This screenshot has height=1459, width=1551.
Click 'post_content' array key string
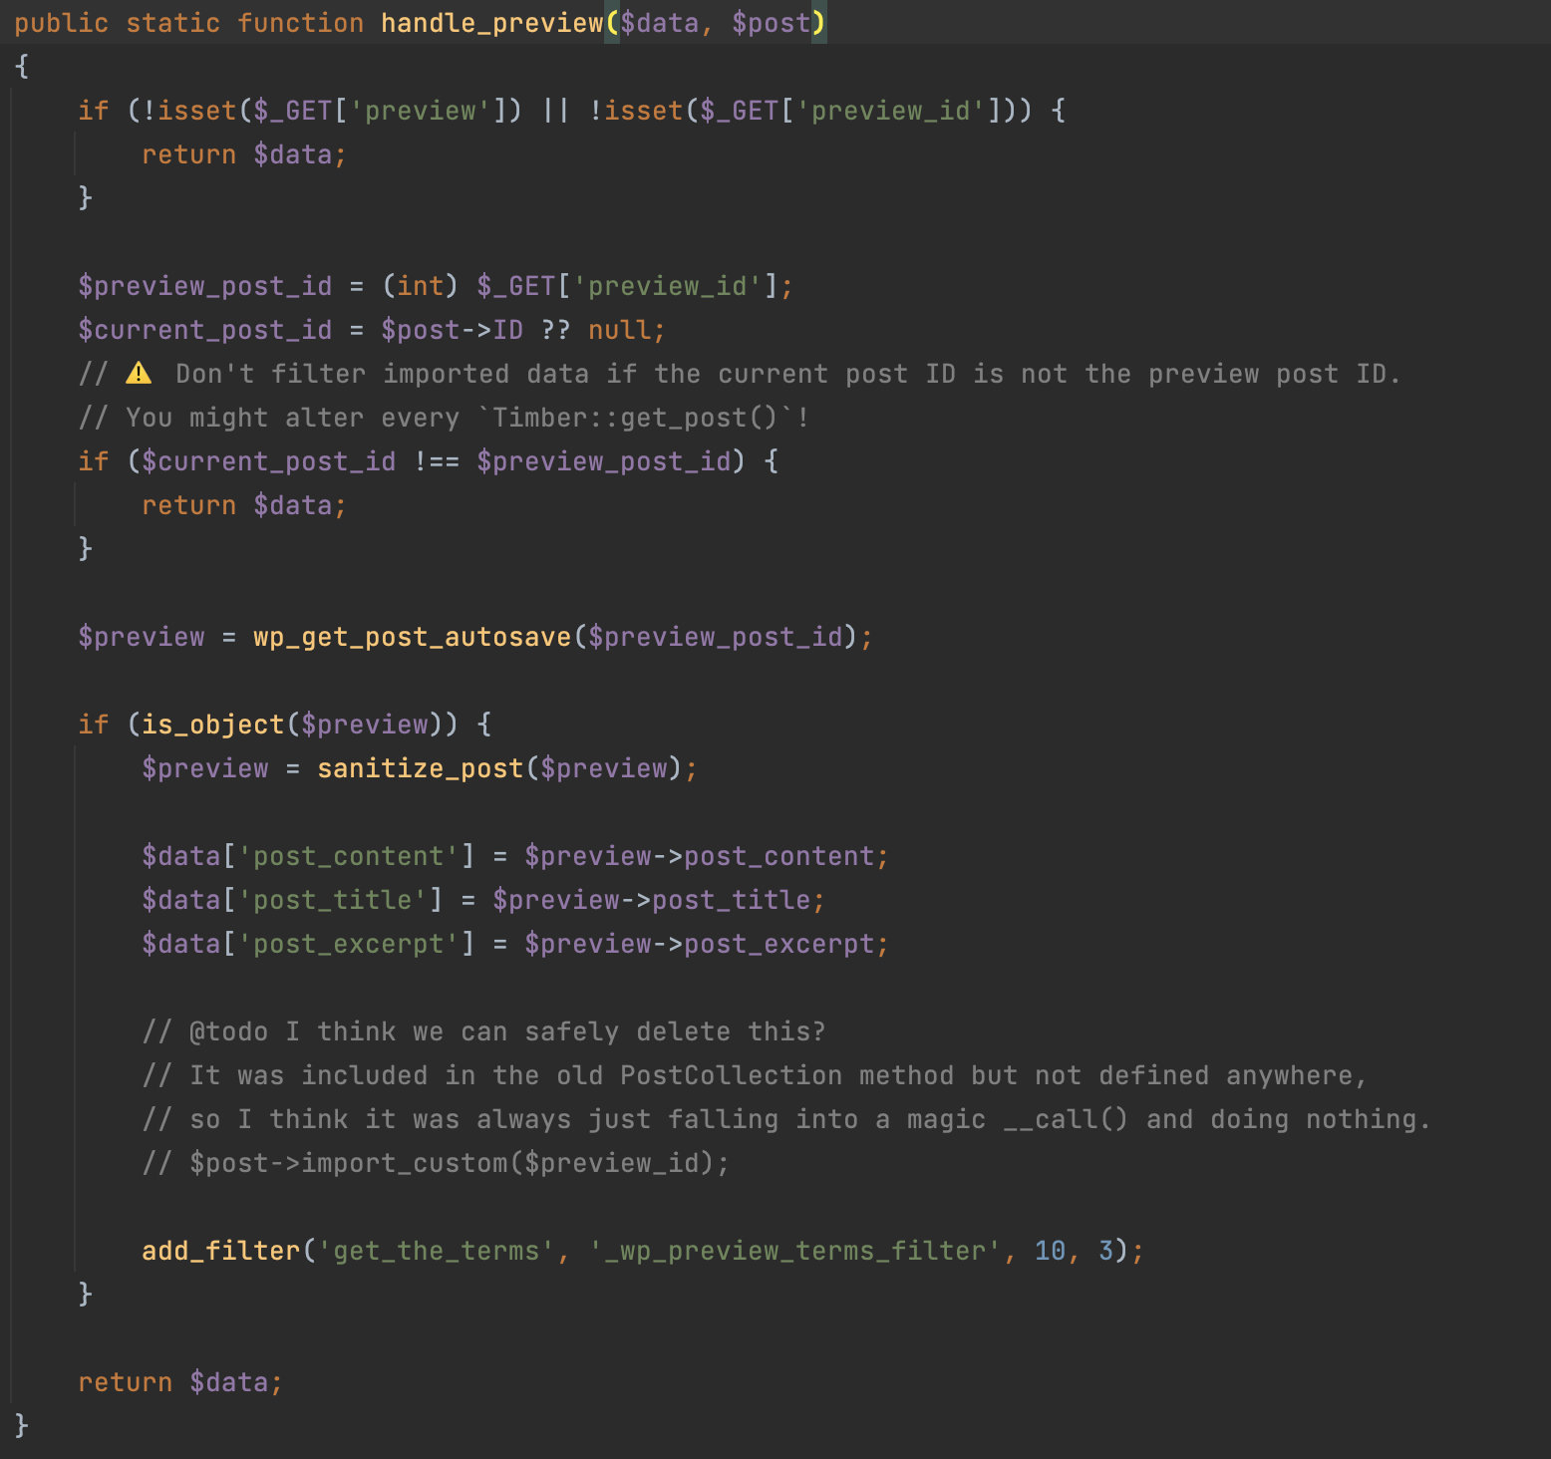(x=349, y=856)
